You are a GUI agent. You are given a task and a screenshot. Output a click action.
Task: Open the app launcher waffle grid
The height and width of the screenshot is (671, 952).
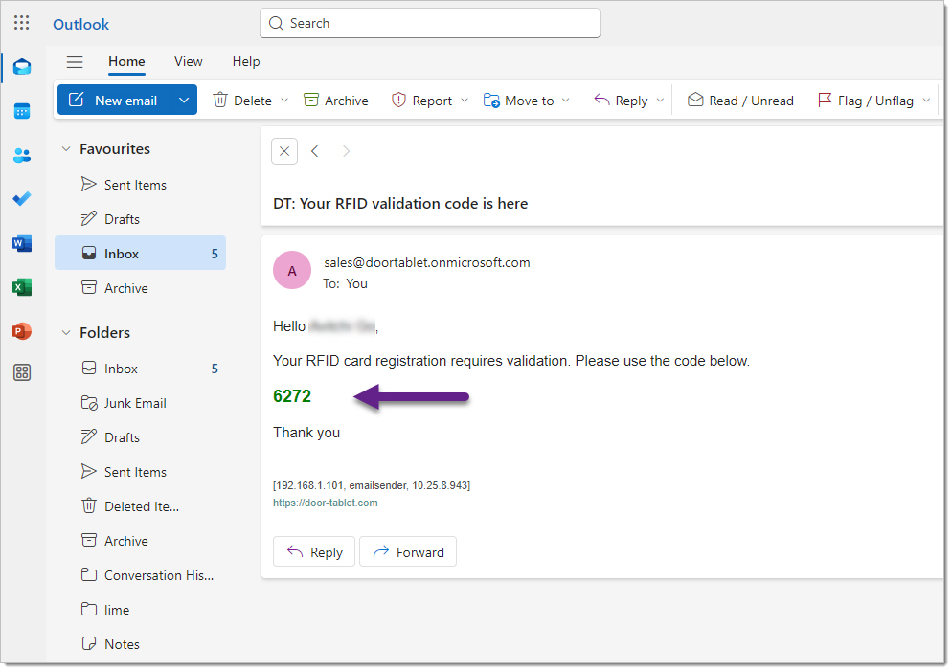[x=21, y=23]
